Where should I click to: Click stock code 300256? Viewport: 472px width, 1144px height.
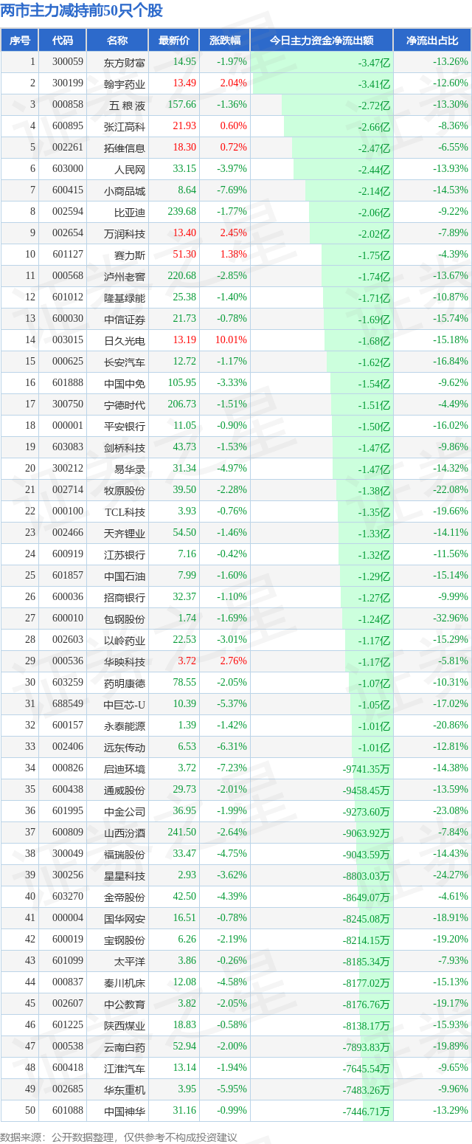(x=68, y=875)
